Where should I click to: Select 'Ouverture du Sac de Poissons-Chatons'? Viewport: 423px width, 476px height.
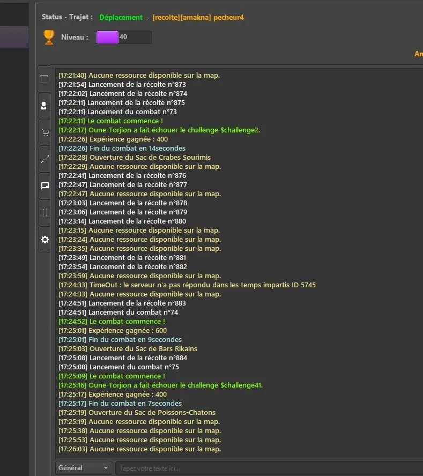137,412
